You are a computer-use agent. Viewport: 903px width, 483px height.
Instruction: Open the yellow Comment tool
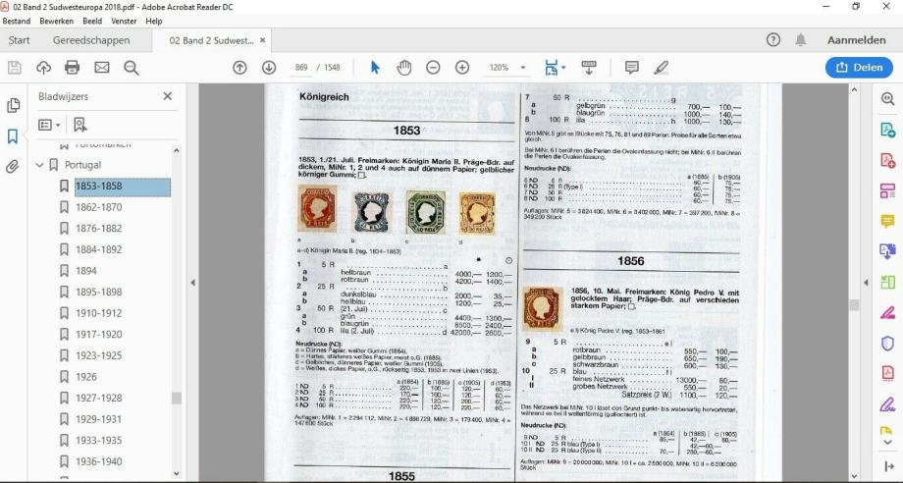pos(887,221)
